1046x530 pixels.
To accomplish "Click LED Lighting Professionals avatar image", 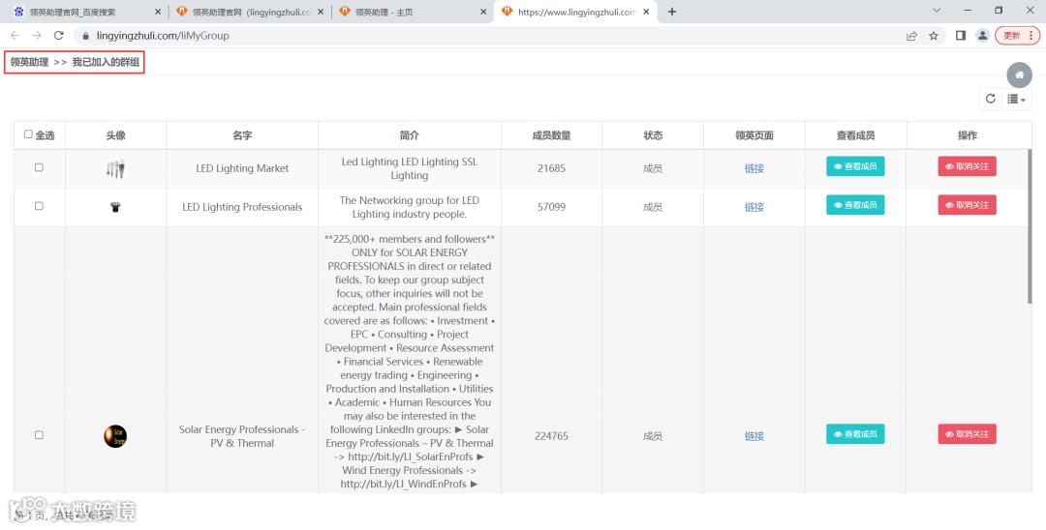I will click(x=115, y=207).
